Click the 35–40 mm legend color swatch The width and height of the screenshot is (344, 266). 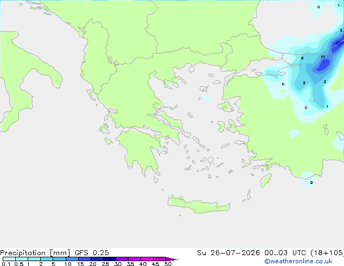coord(135,259)
